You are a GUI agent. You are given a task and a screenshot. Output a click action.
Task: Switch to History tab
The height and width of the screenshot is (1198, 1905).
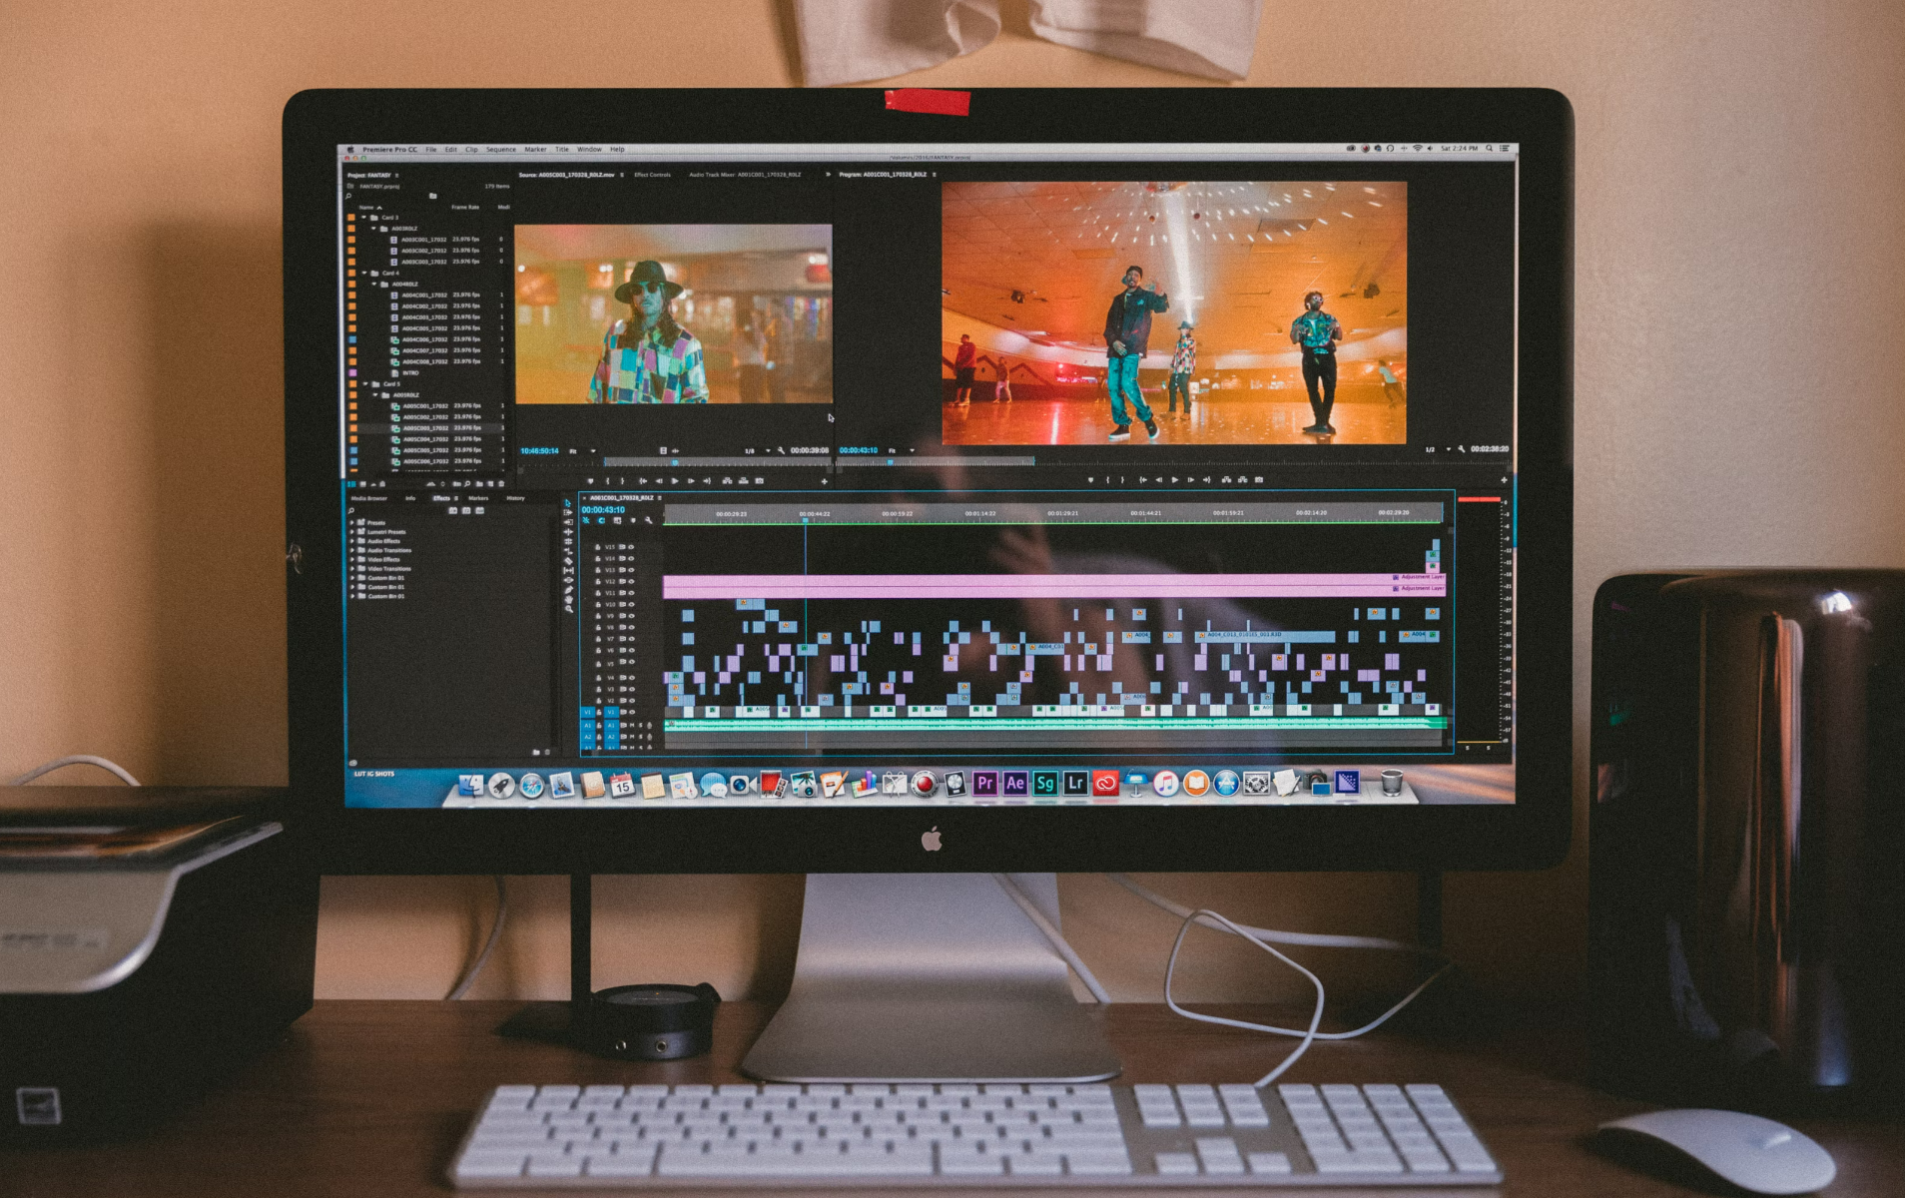(x=515, y=498)
